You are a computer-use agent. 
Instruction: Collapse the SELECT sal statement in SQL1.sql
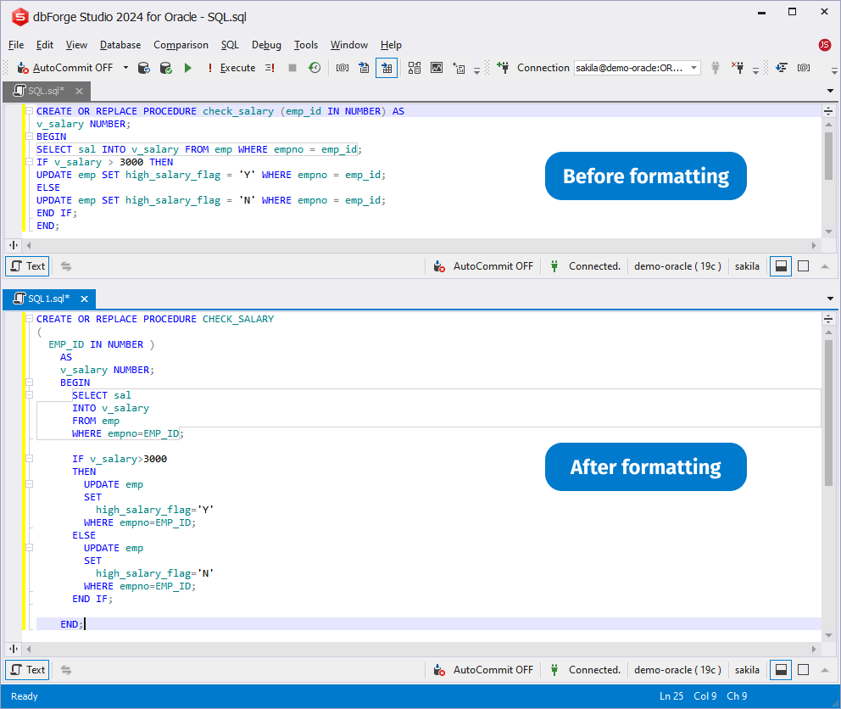click(30, 395)
